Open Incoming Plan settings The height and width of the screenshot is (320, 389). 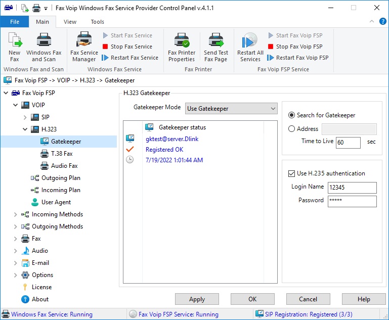point(61,190)
